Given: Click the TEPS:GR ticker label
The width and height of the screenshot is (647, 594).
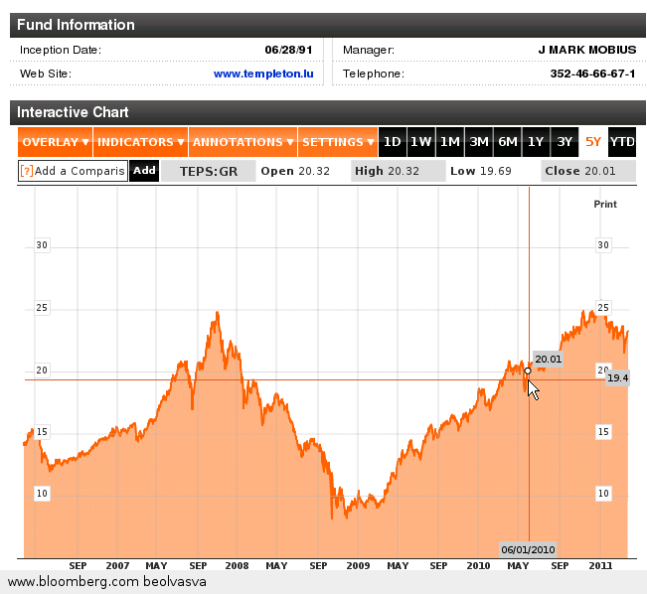Looking at the screenshot, I should (x=208, y=171).
